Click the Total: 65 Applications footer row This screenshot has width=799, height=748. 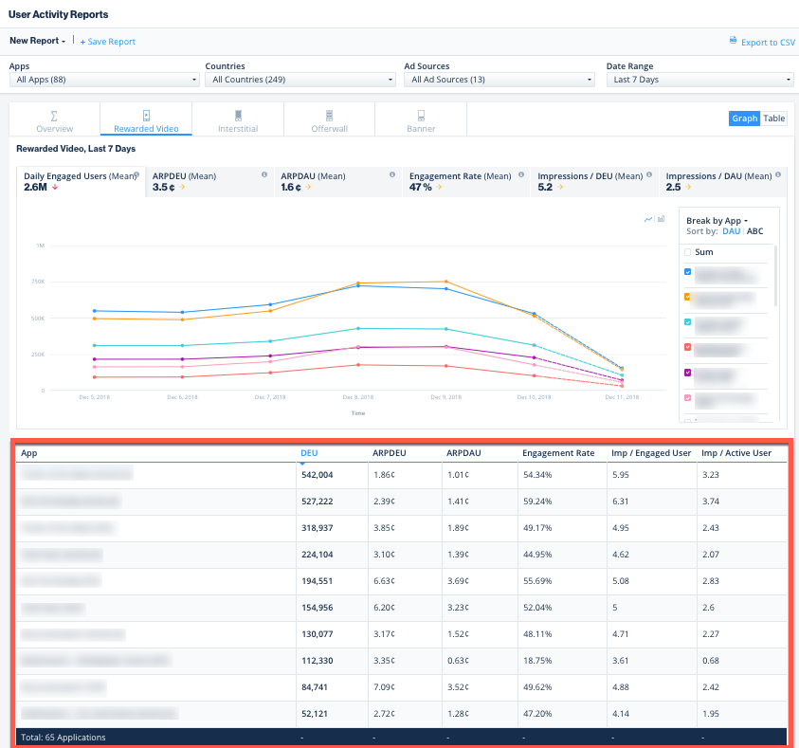(401, 738)
